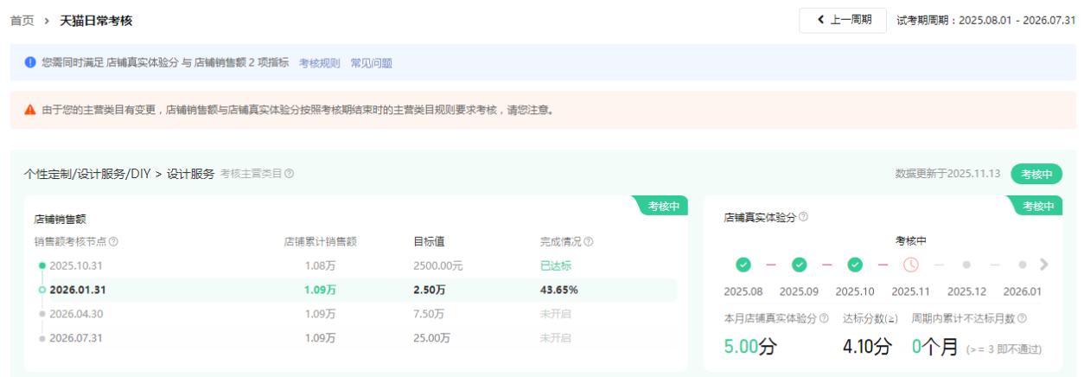Screen dimensions: 1084x377
Task: Click help icon next to 完成情况
Action: pos(589,242)
